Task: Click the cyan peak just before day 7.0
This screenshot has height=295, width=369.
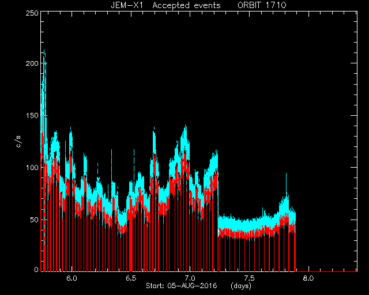Action: pos(186,126)
